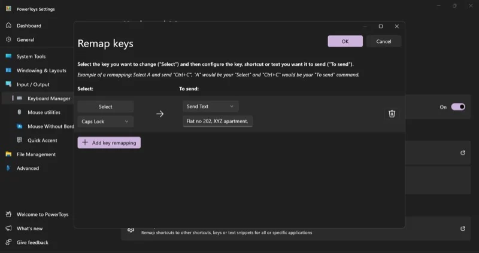Select Quick Accent in sidebar
The height and width of the screenshot is (253, 479).
(x=42, y=141)
